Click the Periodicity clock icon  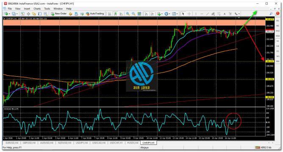(166, 14)
